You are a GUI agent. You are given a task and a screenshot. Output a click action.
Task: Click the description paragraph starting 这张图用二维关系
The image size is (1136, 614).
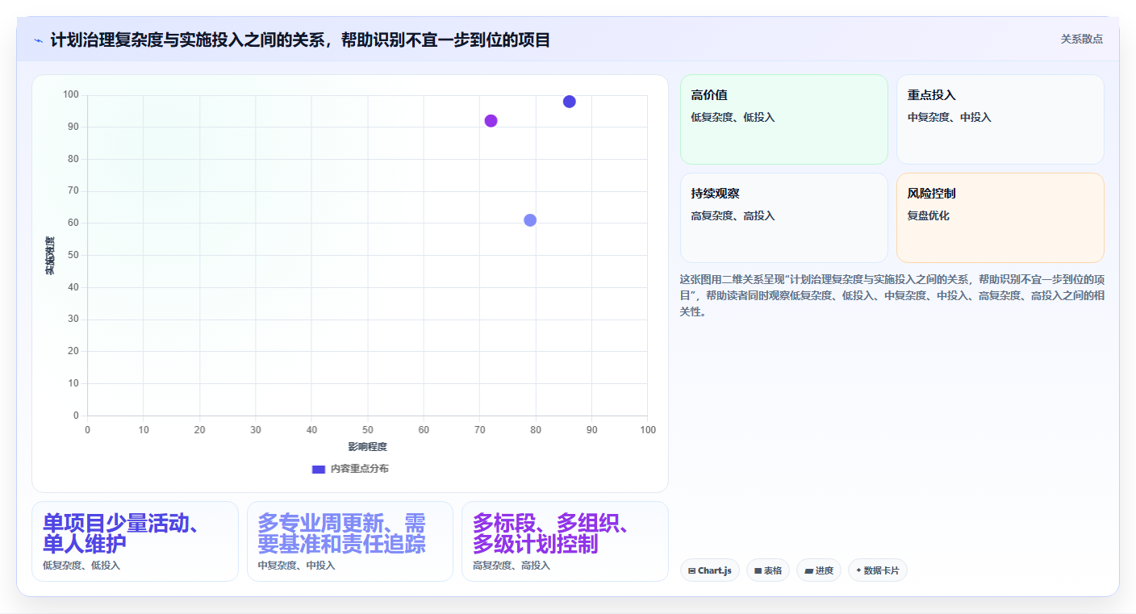(892, 295)
